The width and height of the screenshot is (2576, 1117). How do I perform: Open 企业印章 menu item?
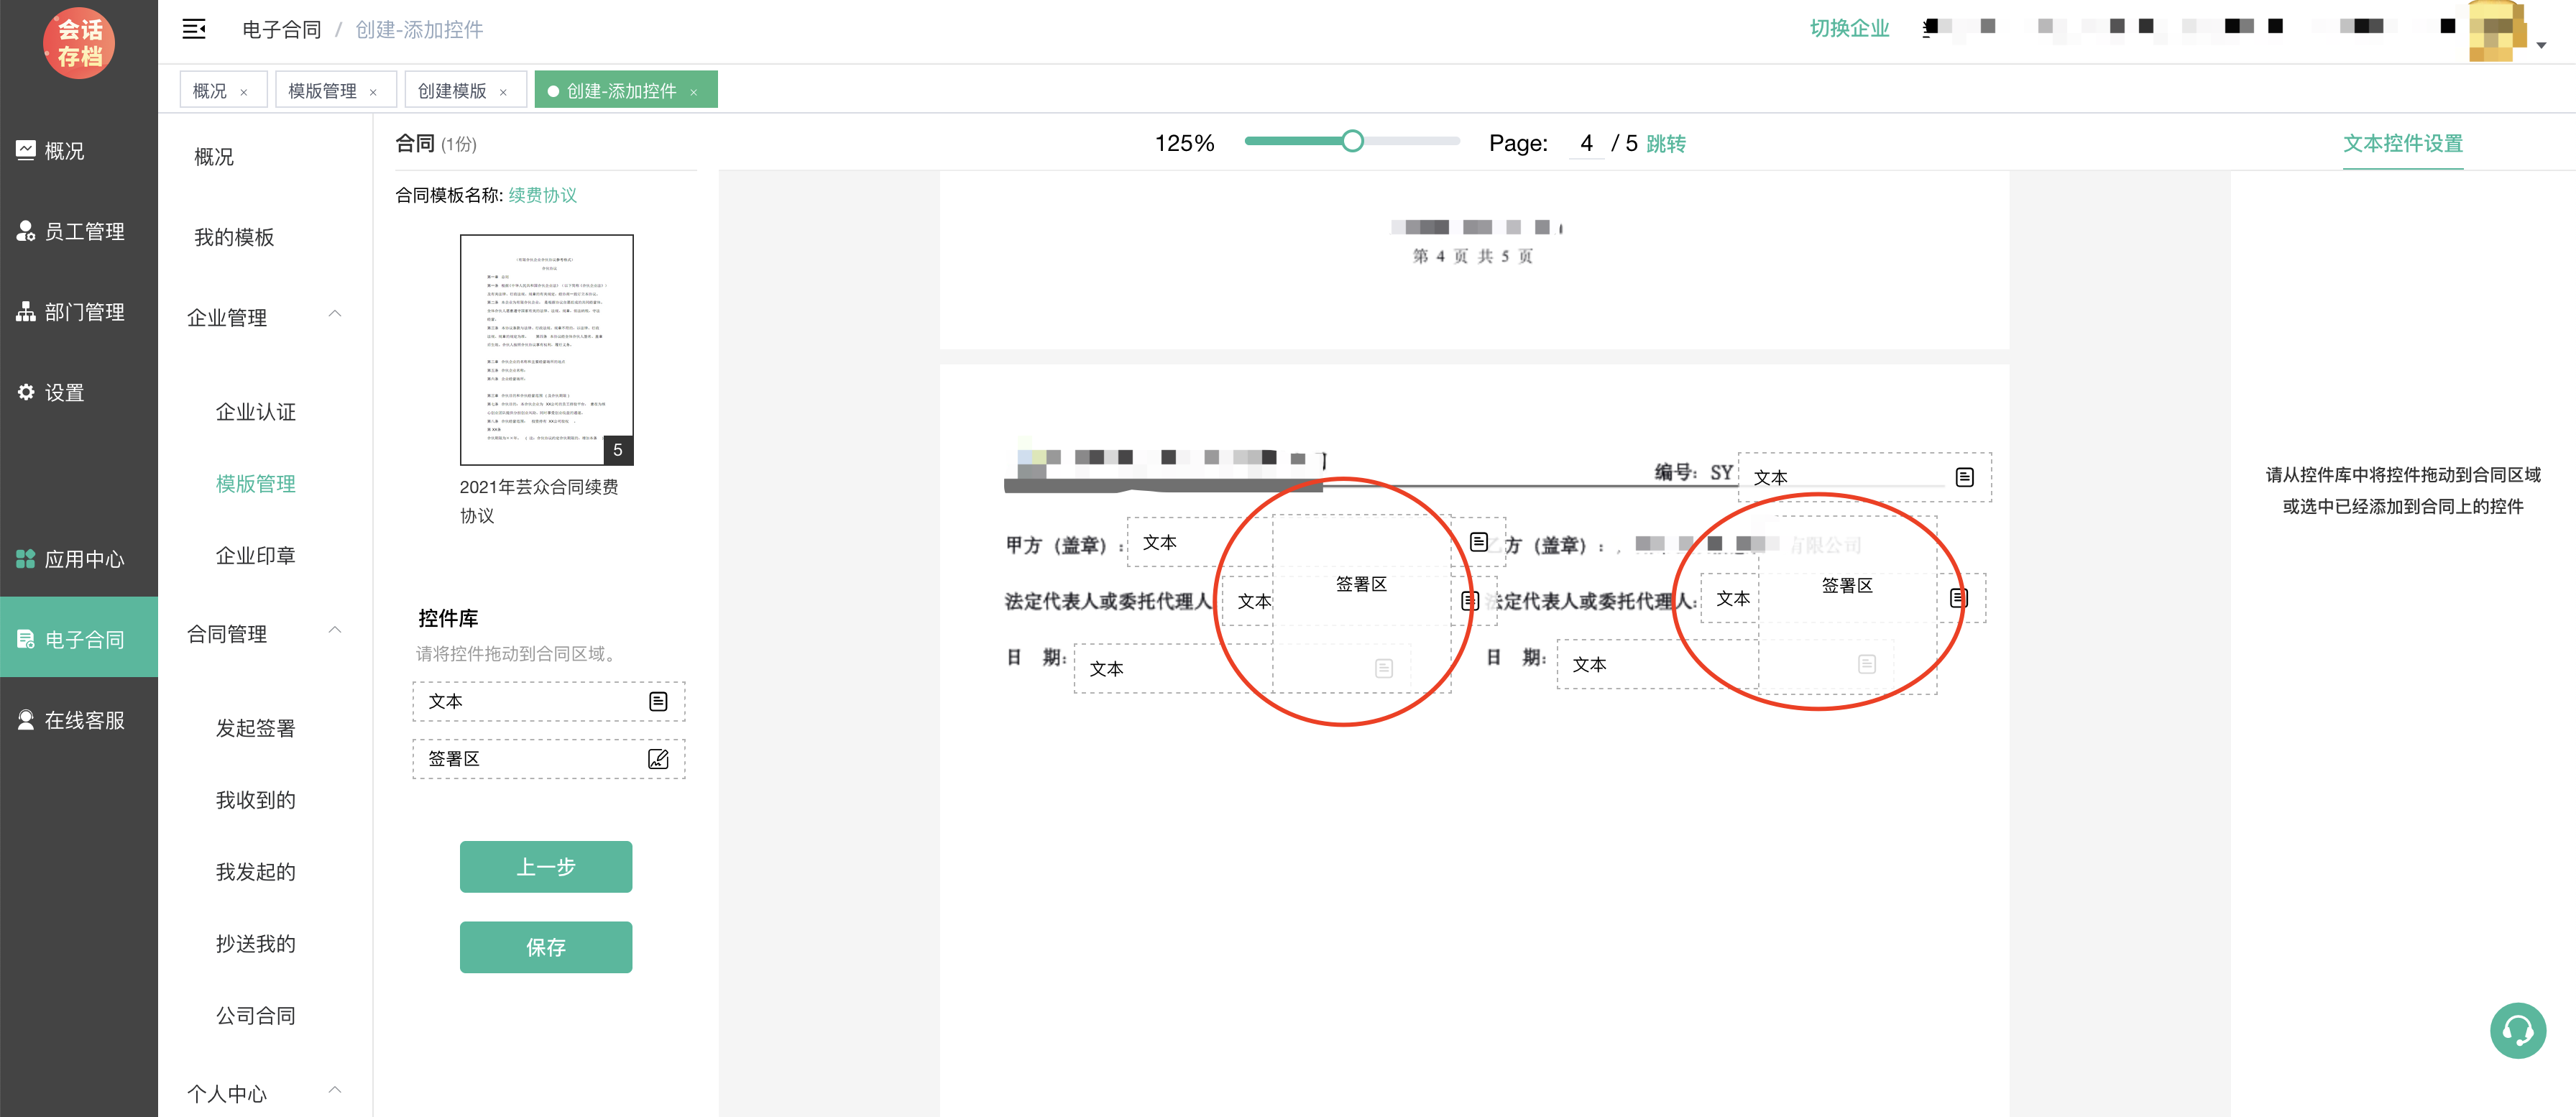coord(256,556)
